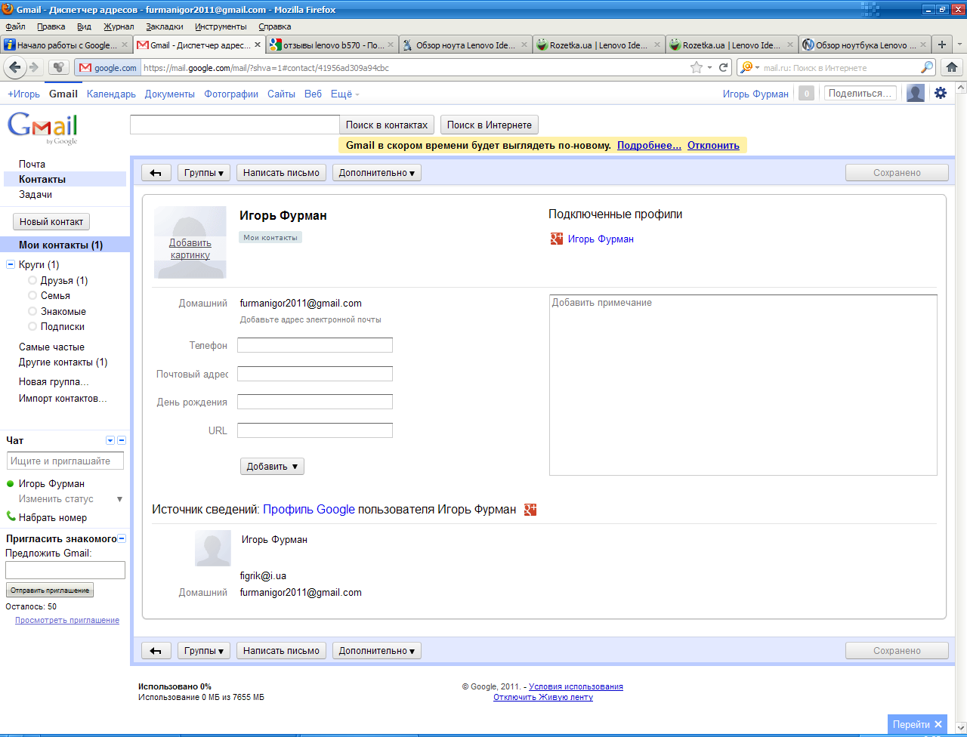Viewport: 967px width, 737px height.
Task: Bookmark this page with the star icon
Action: [x=696, y=67]
